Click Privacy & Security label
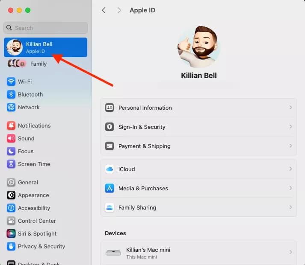The image size is (305, 265). click(x=41, y=246)
